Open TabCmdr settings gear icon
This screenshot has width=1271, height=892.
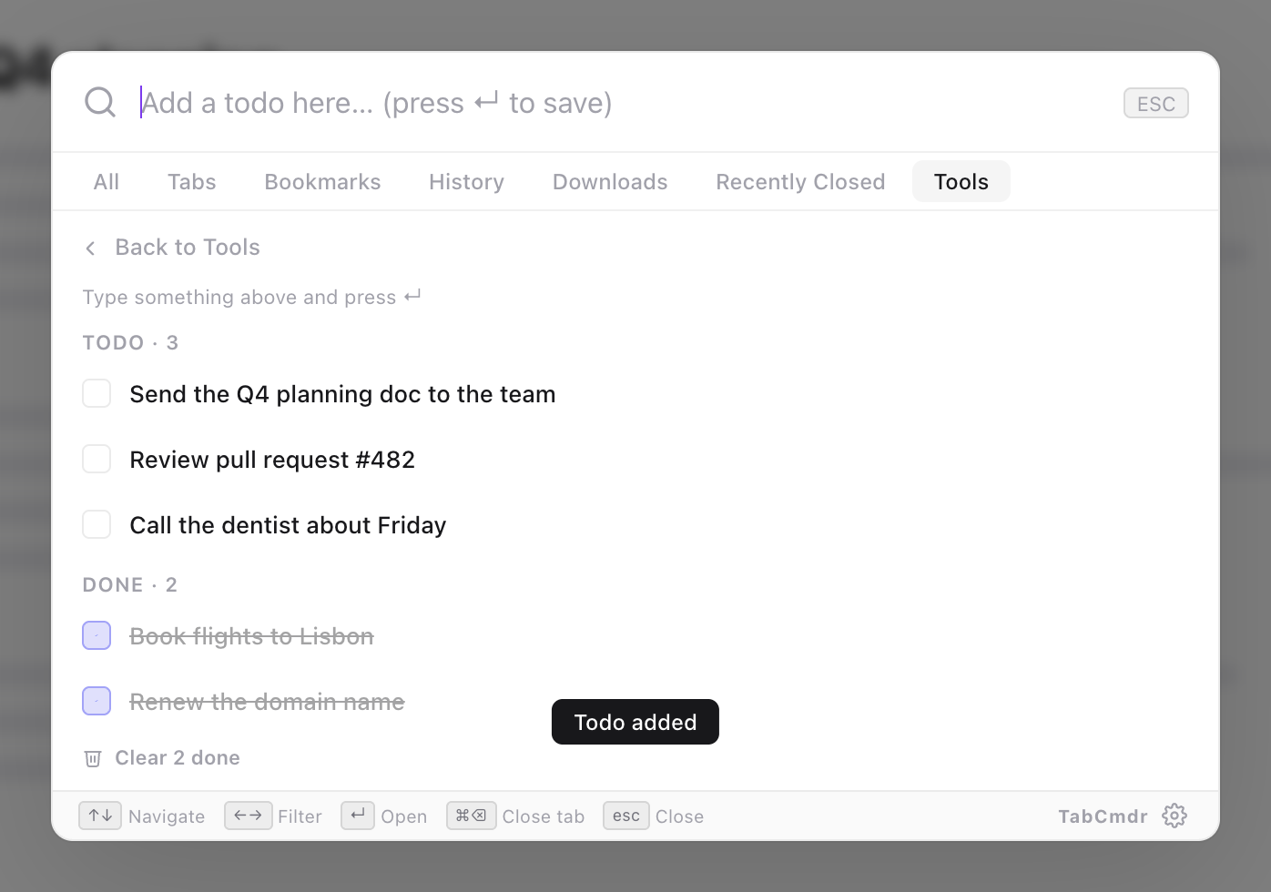click(x=1174, y=816)
